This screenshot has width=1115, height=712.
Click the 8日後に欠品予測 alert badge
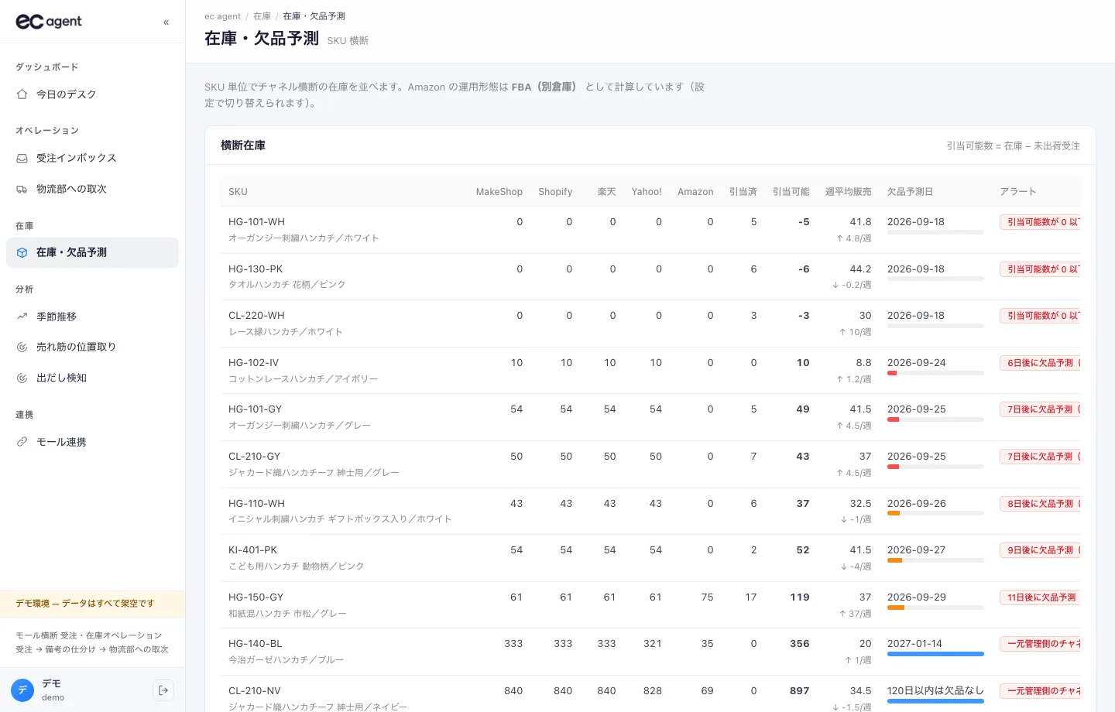coord(1040,504)
